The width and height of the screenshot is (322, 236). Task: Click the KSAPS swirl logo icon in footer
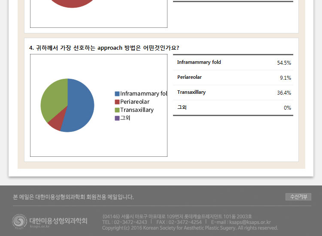19,221
